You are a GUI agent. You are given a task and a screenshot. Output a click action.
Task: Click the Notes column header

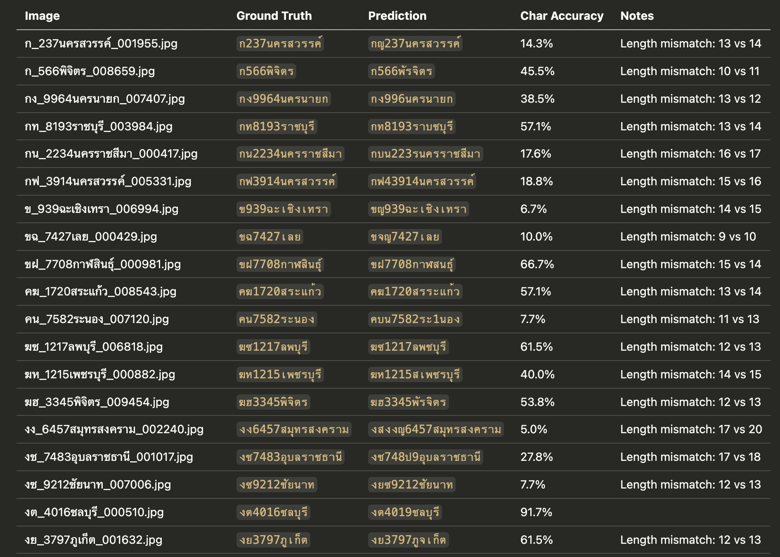click(637, 16)
